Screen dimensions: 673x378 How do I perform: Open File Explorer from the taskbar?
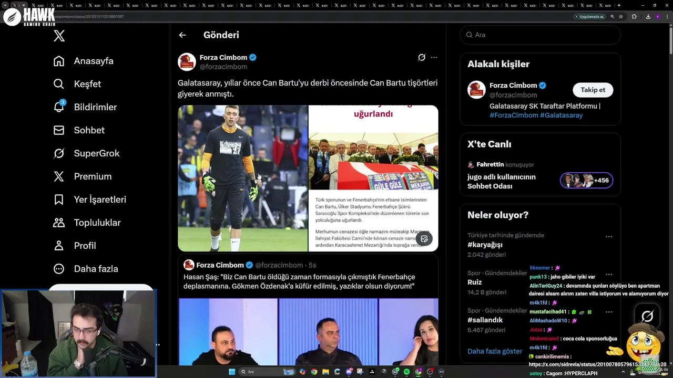pos(325,372)
